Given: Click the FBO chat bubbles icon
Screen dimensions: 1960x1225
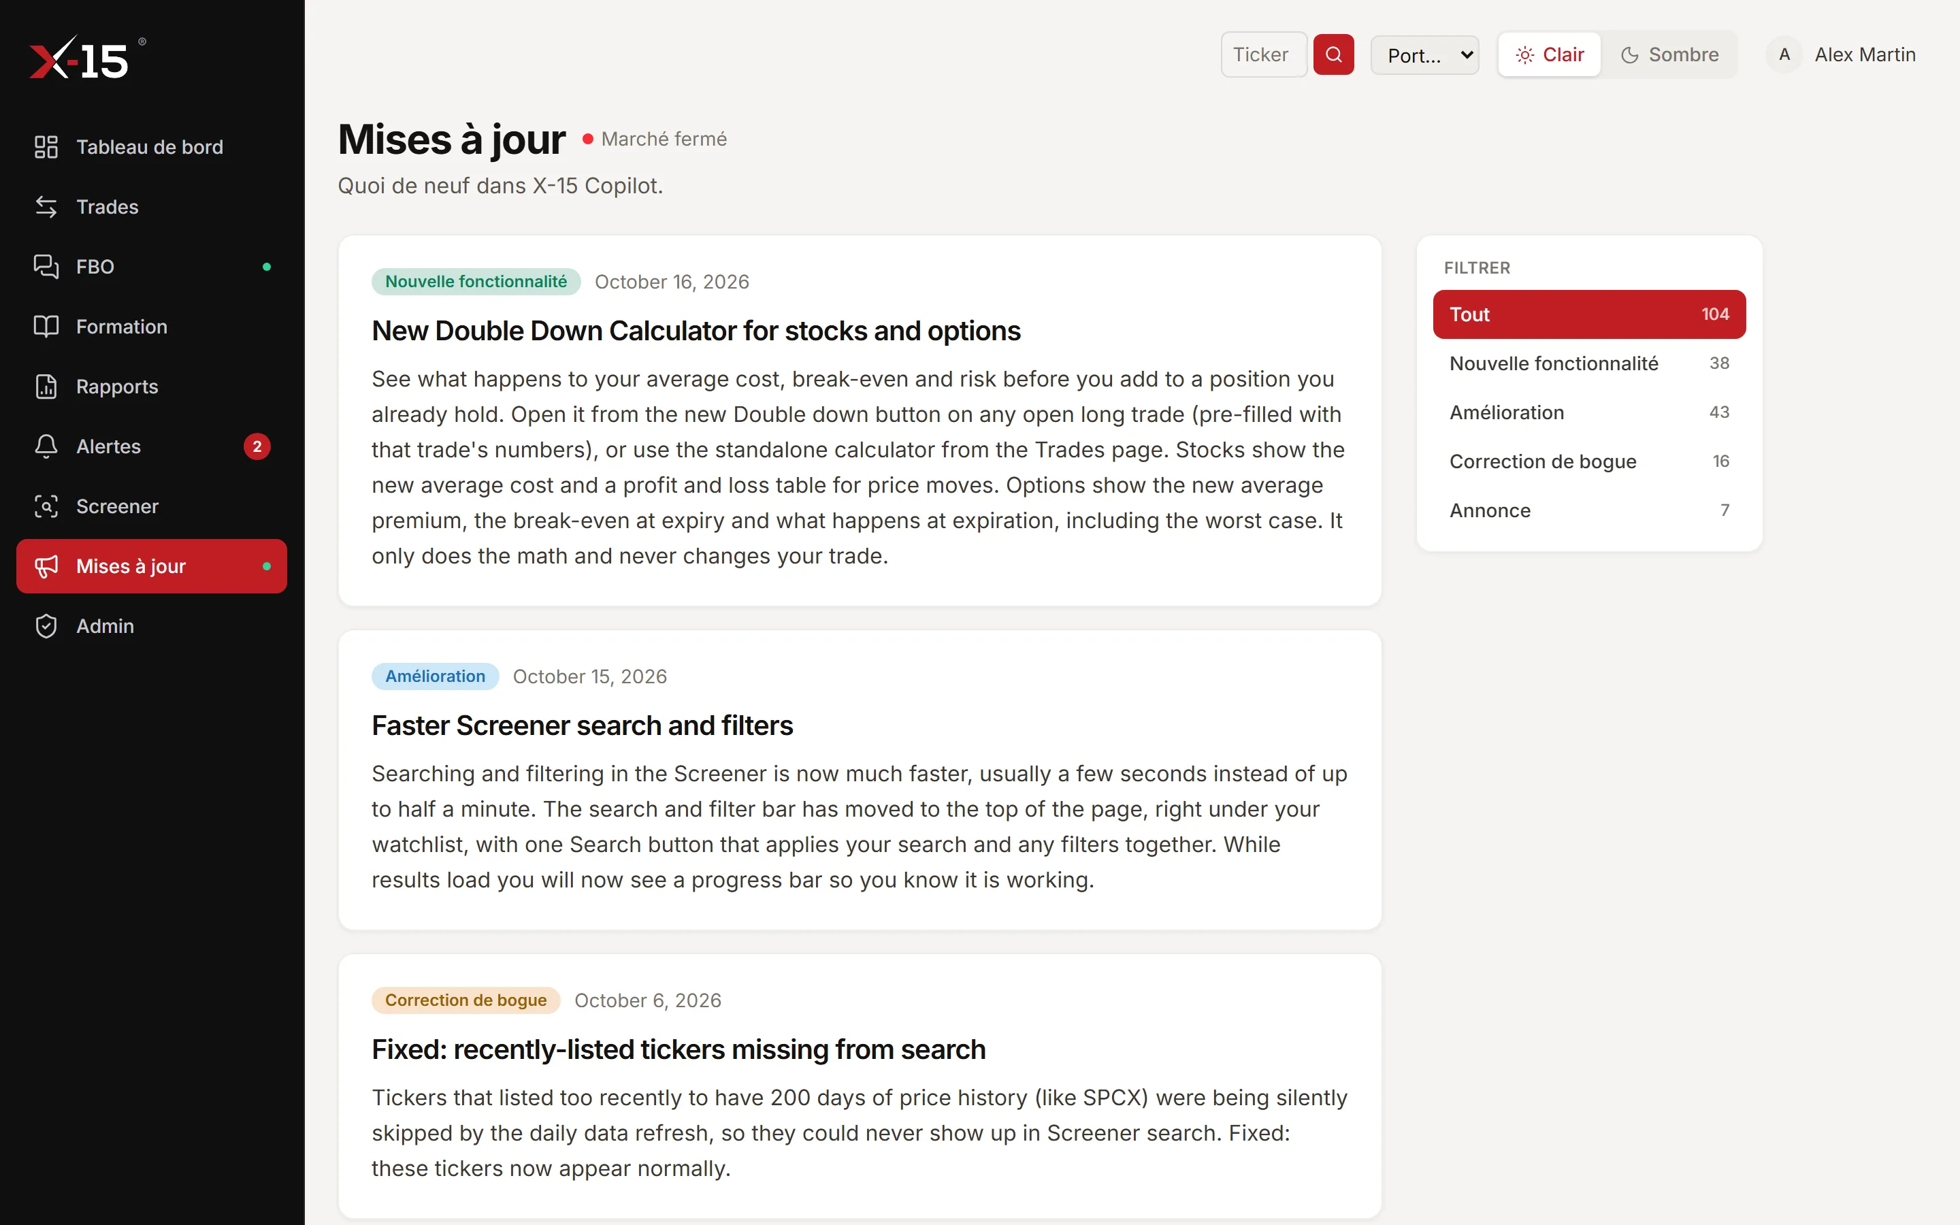Looking at the screenshot, I should 46,267.
